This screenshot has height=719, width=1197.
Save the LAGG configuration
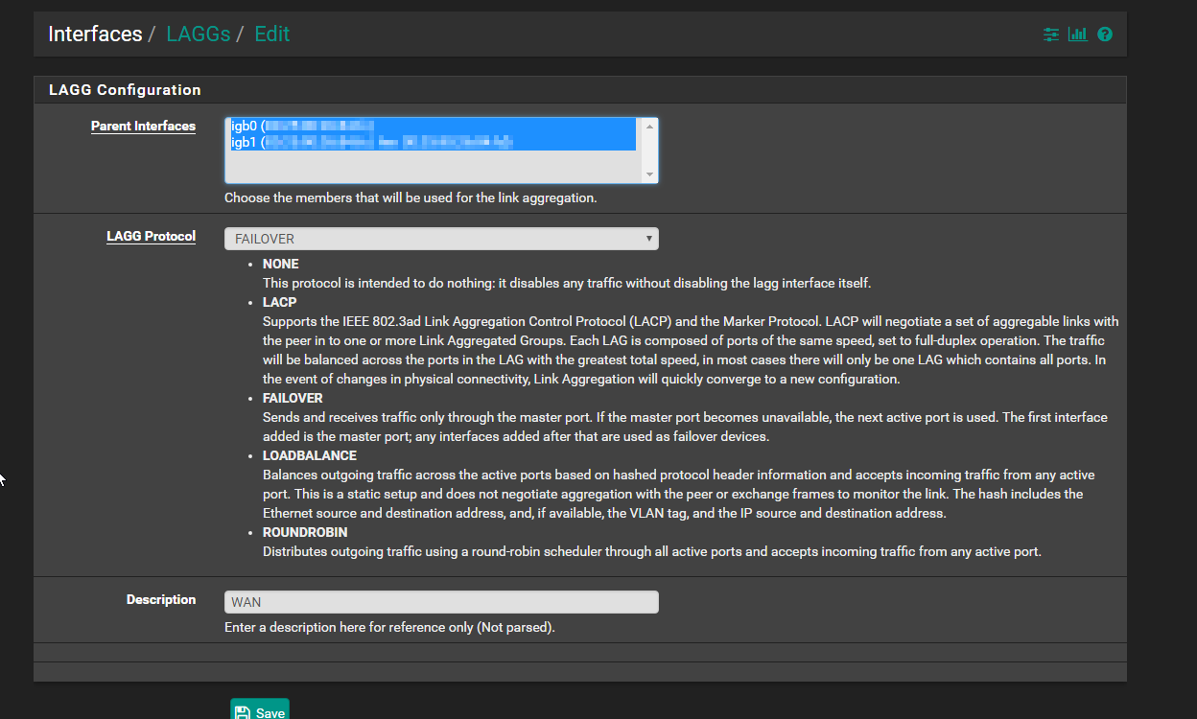(x=260, y=711)
